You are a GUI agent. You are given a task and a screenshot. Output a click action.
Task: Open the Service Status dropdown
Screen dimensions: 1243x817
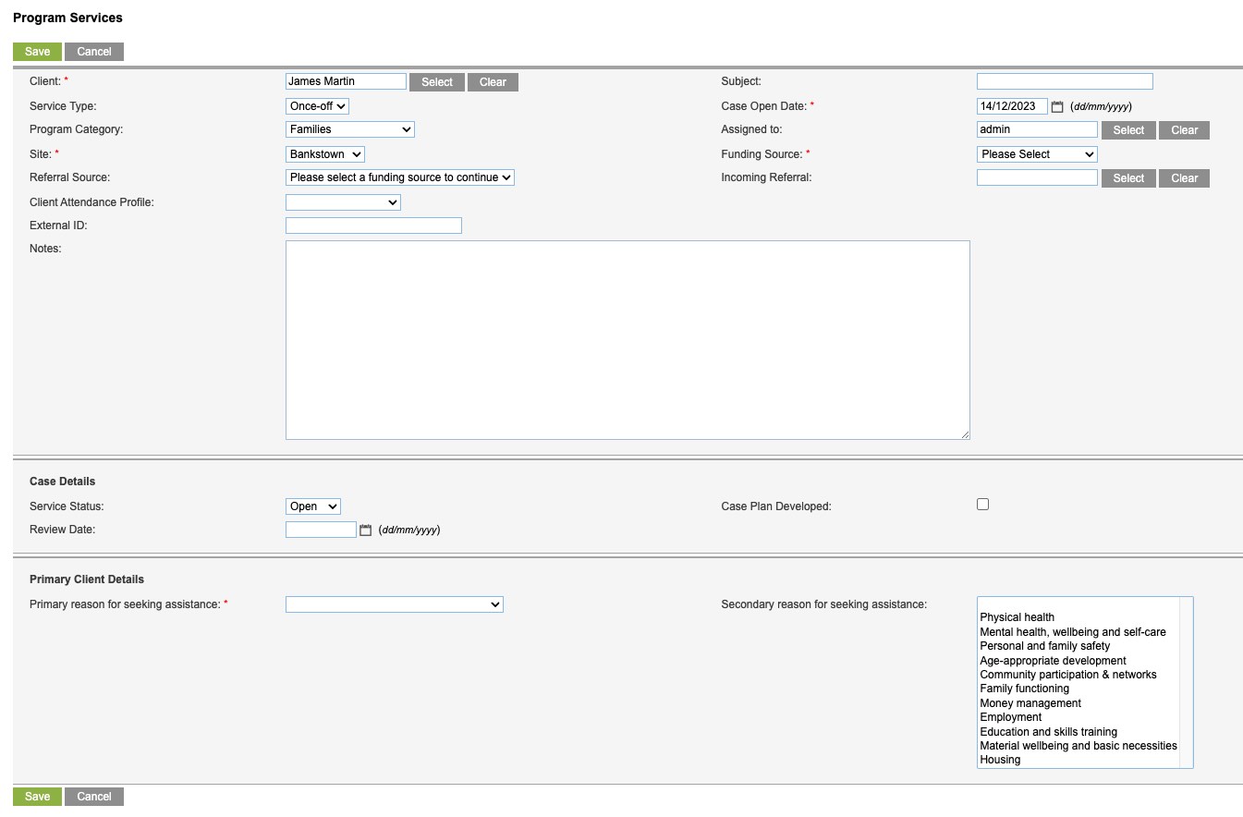tap(312, 506)
